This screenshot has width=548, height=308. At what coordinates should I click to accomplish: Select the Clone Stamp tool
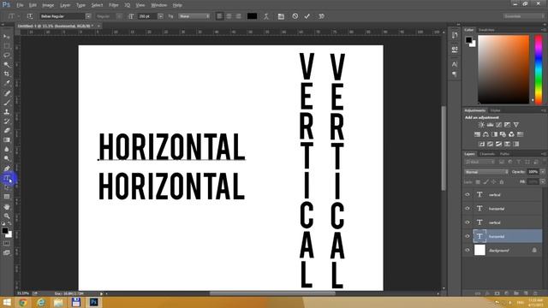point(7,112)
